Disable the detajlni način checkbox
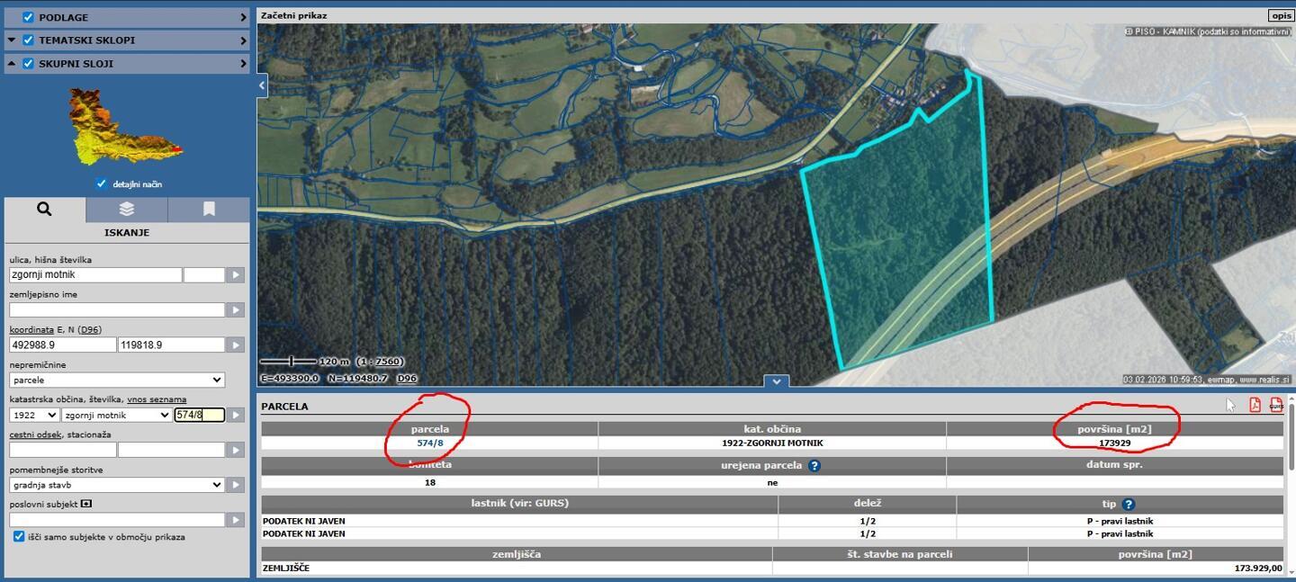Screen dimensions: 1296x582 coord(101,184)
